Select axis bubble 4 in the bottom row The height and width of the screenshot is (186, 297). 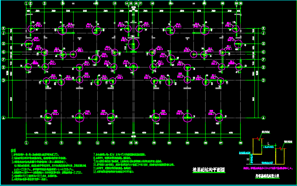coord(46,143)
